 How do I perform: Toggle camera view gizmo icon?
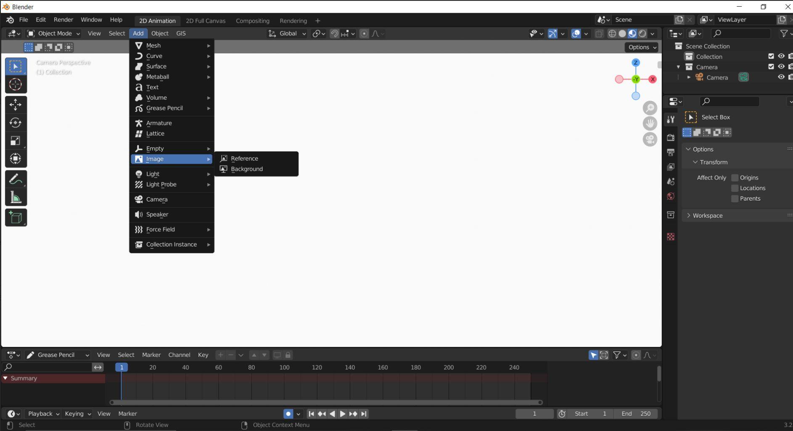click(x=650, y=139)
